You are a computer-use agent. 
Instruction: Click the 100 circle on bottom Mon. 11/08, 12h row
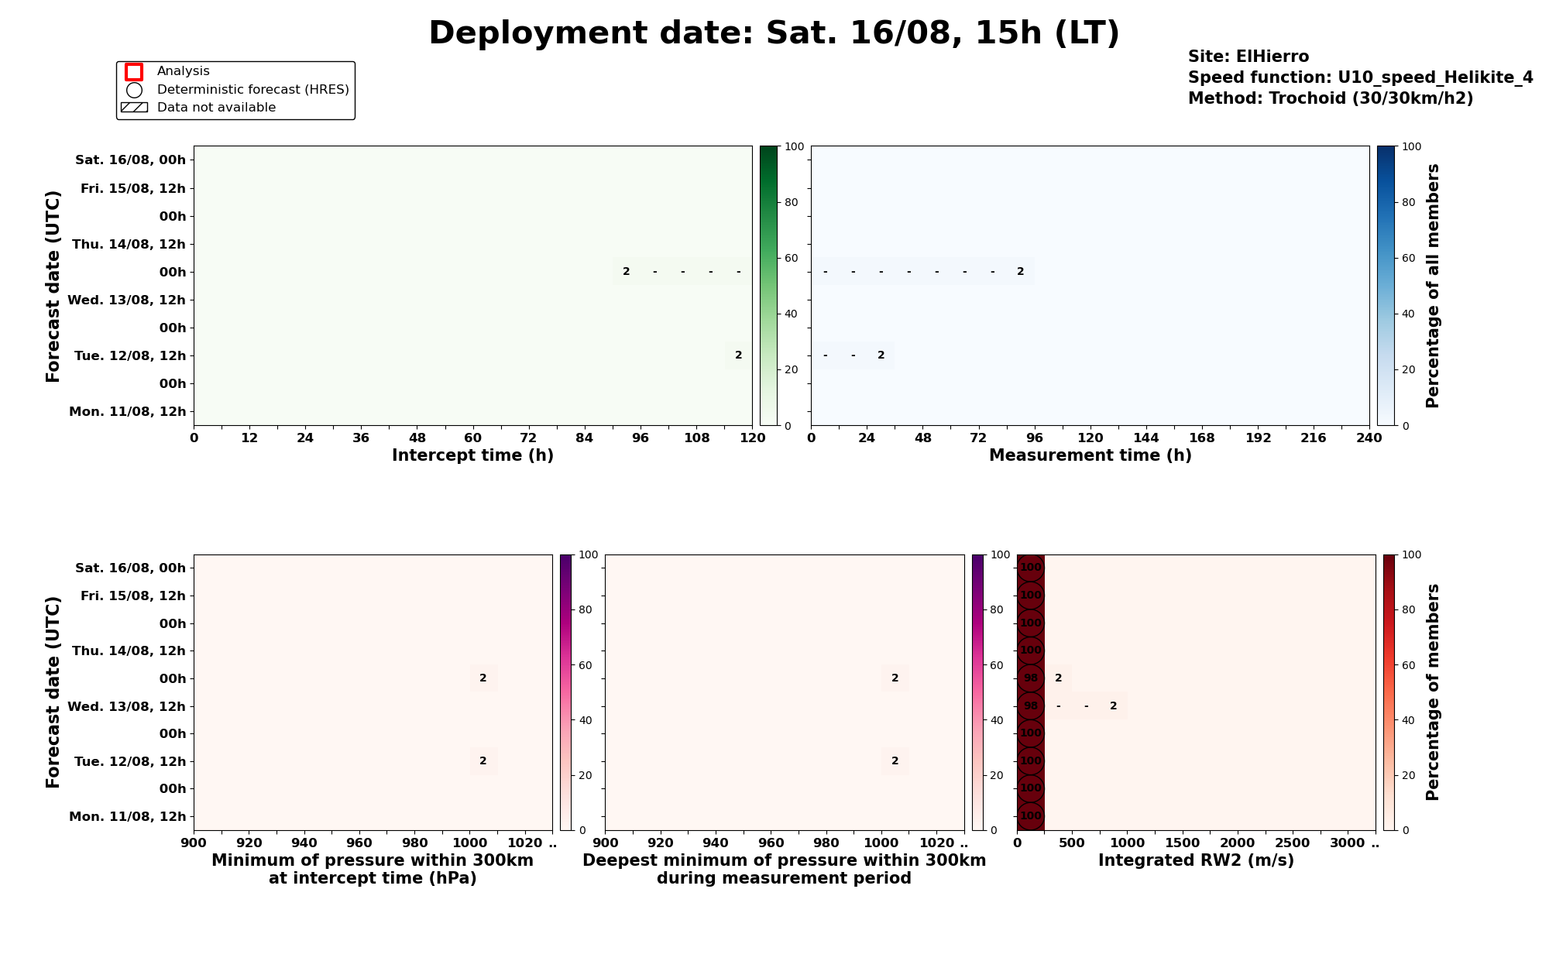coord(1031,816)
